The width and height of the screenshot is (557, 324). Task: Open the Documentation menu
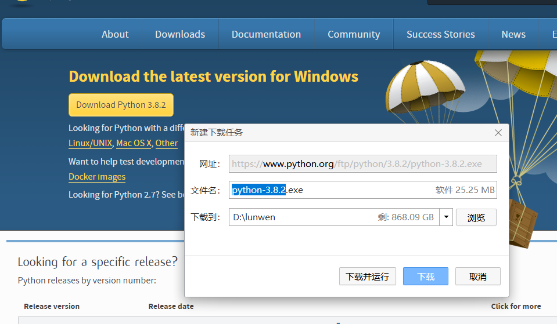(266, 34)
